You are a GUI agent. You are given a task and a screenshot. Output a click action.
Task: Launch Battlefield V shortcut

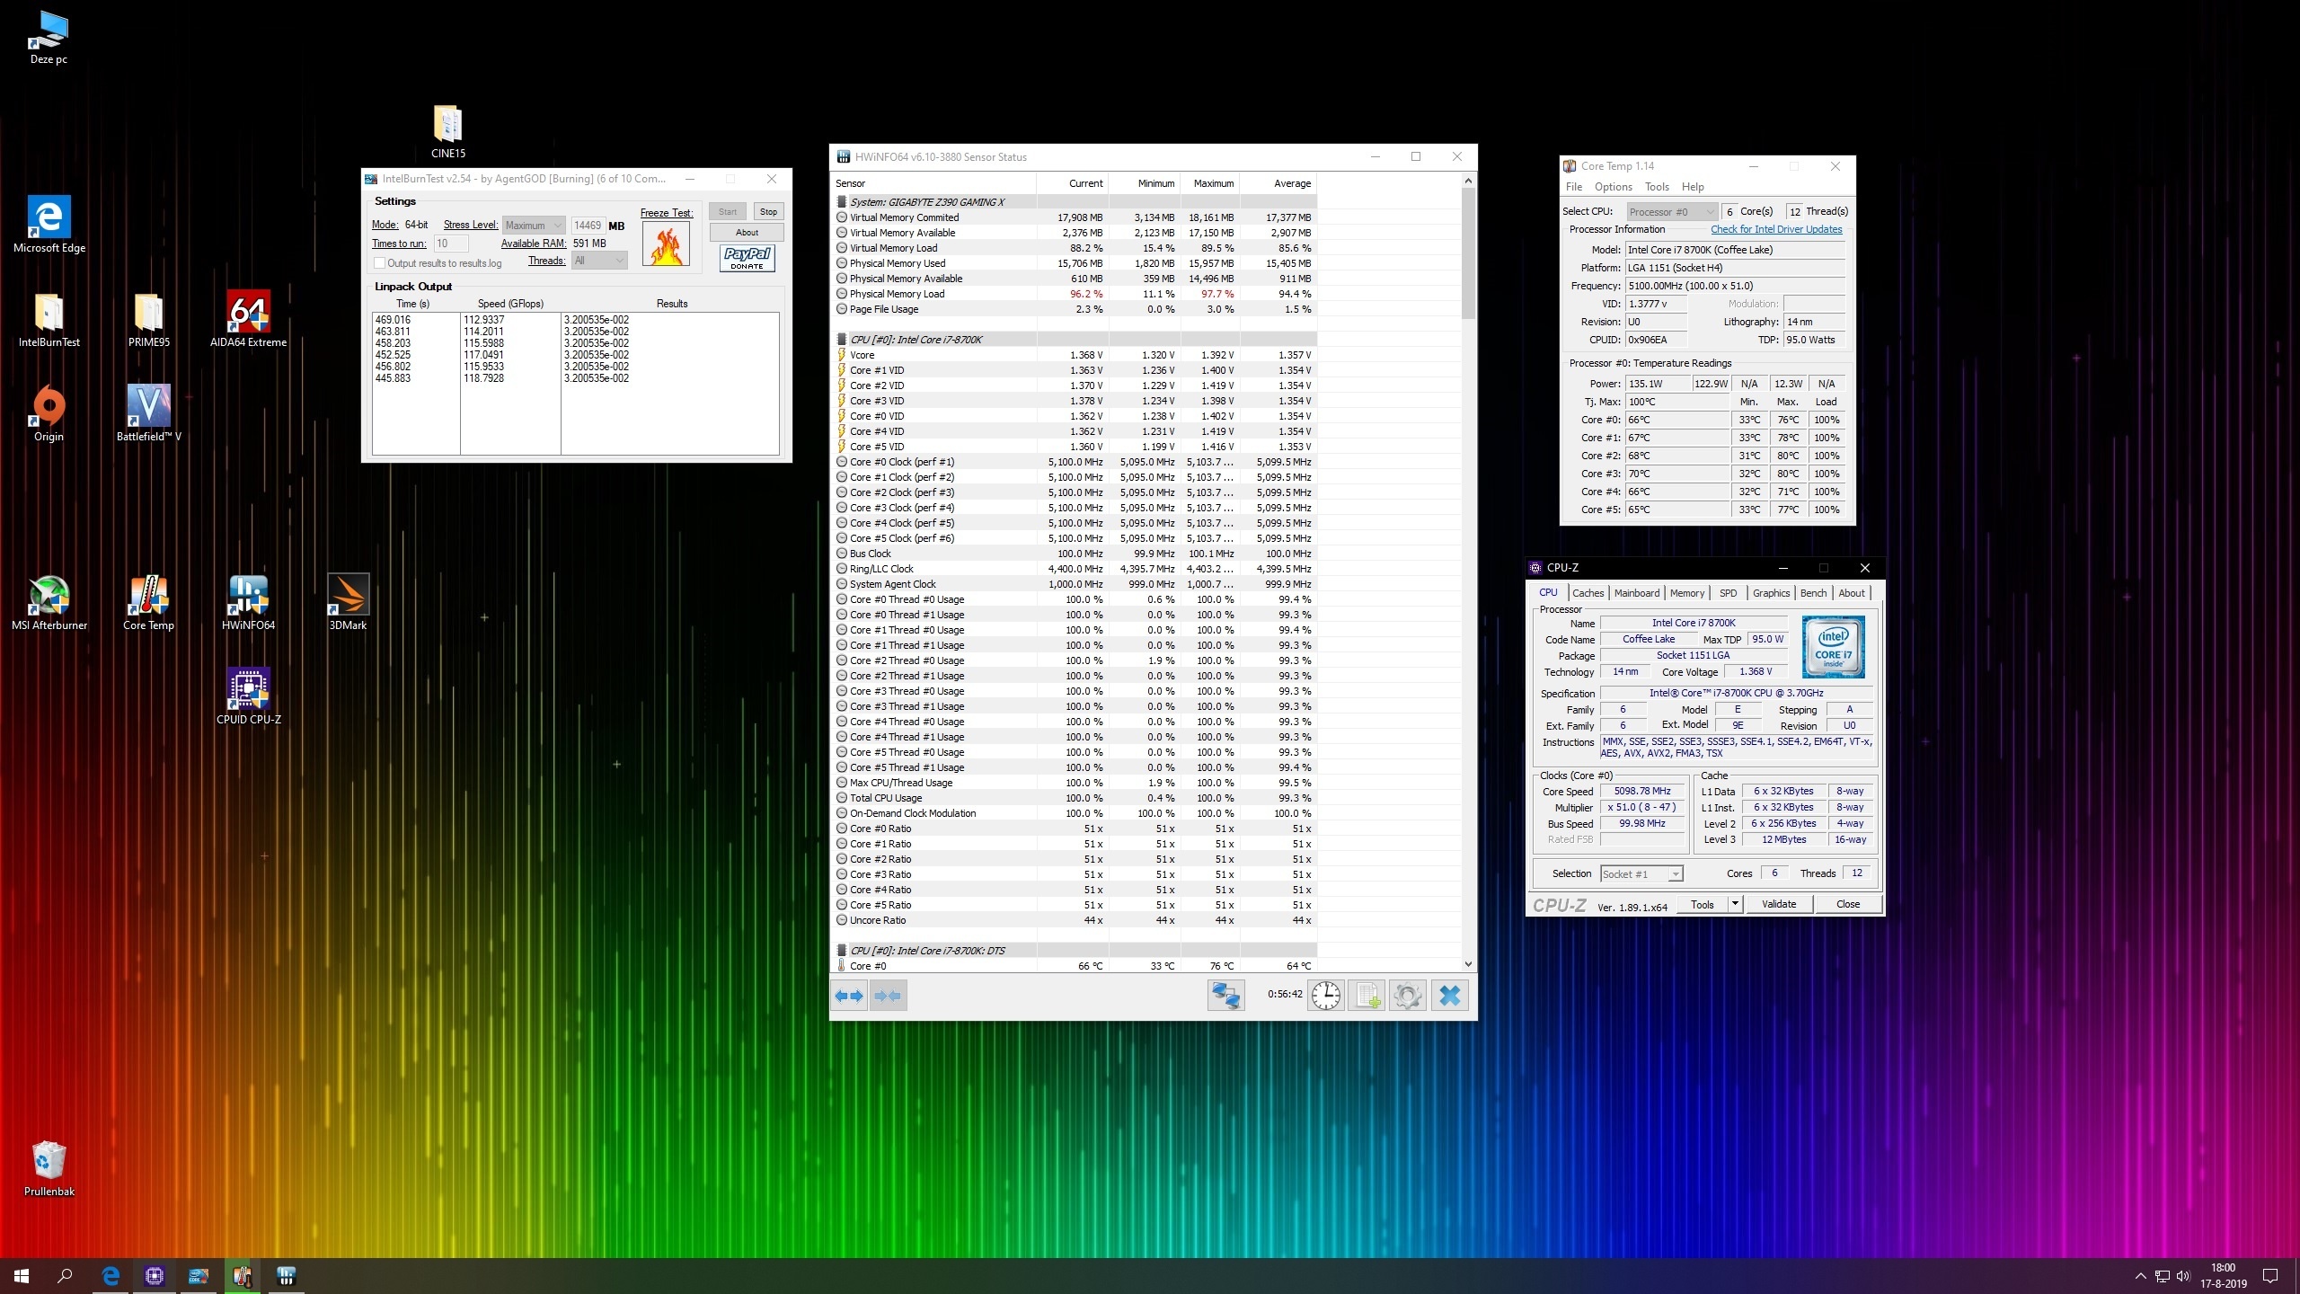[148, 414]
